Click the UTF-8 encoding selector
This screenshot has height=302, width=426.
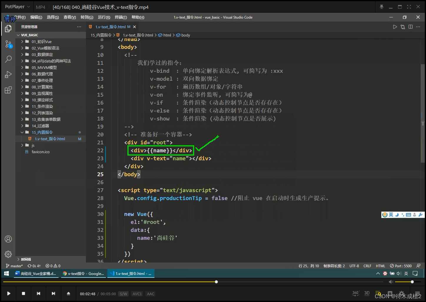354,266
